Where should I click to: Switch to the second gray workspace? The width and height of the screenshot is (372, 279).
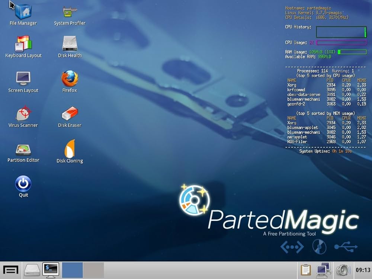pyautogui.click(x=93, y=270)
